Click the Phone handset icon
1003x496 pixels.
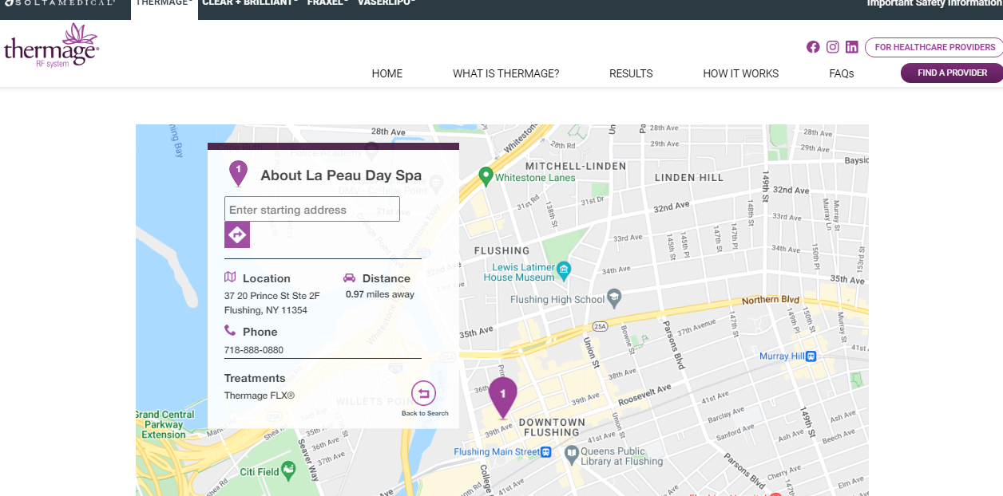(230, 330)
